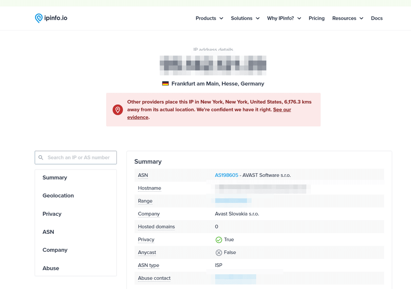Image resolution: width=411 pixels, height=289 pixels.
Task: Click the red location pin icon in the alert
Action: coord(118,110)
